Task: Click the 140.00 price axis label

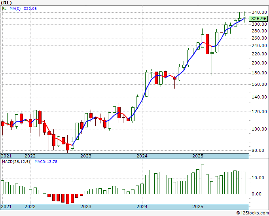Action: tap(259, 97)
